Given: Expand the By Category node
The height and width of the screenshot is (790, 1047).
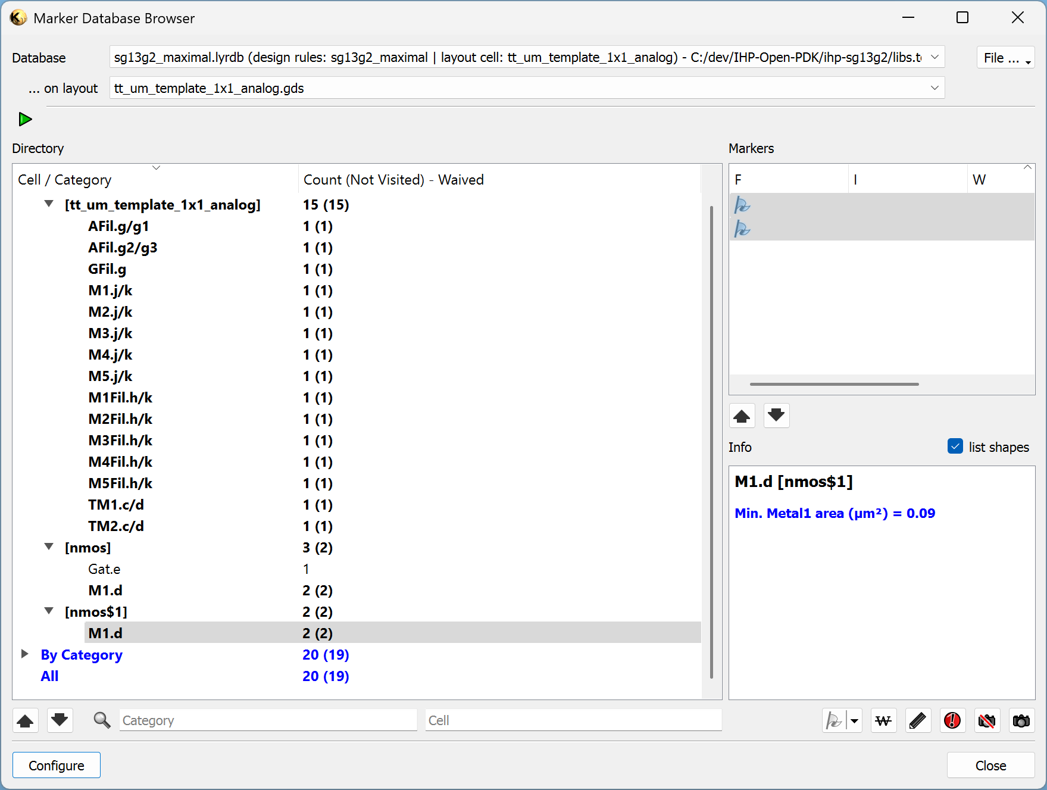Looking at the screenshot, I should pos(24,654).
